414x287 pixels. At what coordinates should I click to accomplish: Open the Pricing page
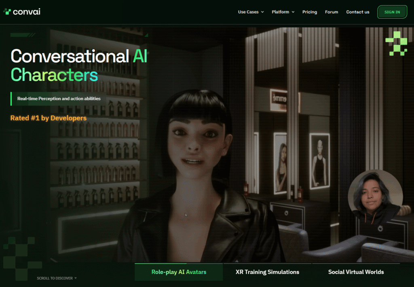[x=310, y=12]
